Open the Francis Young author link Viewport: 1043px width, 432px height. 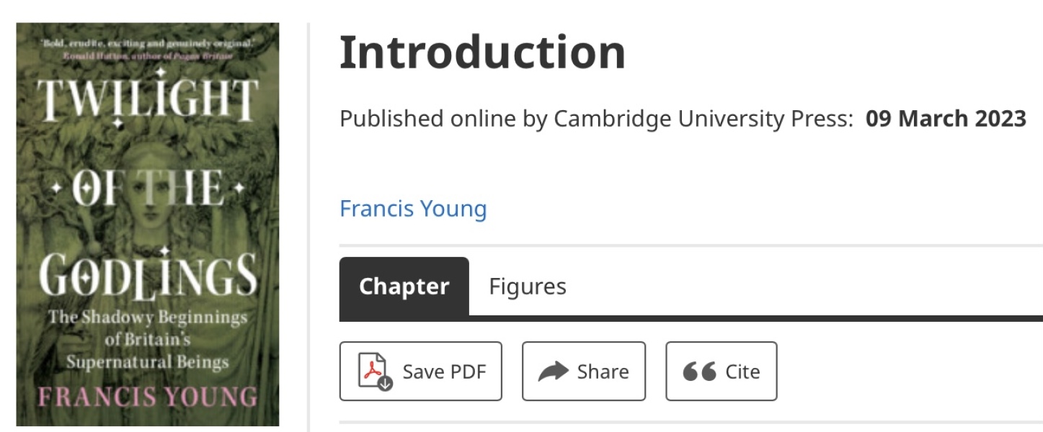coord(413,209)
